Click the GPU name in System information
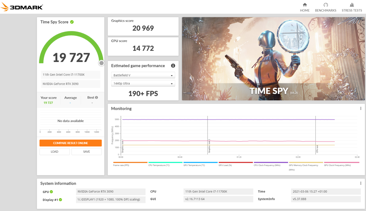The width and height of the screenshot is (366, 211). [x=111, y=192]
